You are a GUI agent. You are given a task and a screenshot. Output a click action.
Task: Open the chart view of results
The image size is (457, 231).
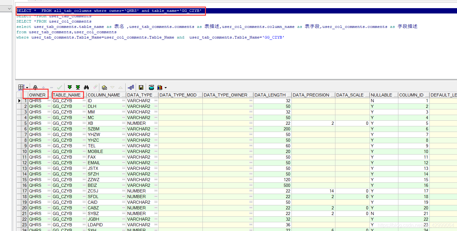coord(160,87)
